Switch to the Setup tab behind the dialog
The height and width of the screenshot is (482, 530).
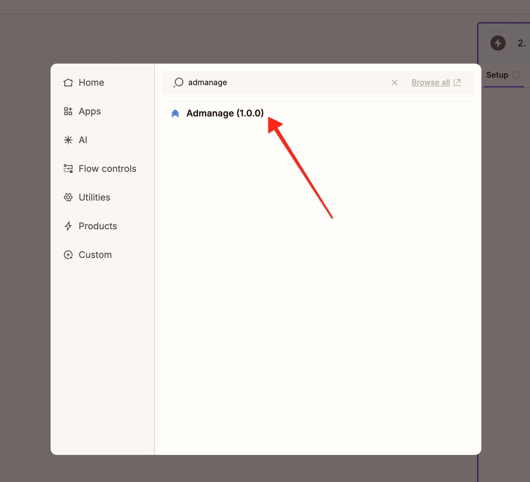pos(497,75)
